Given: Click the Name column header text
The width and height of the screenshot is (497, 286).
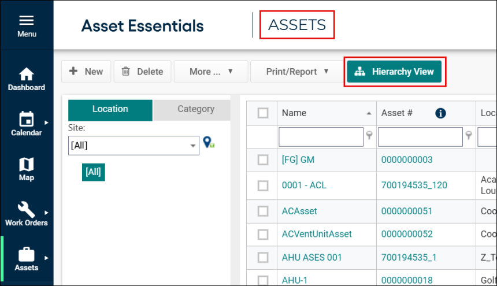Looking at the screenshot, I should (294, 113).
